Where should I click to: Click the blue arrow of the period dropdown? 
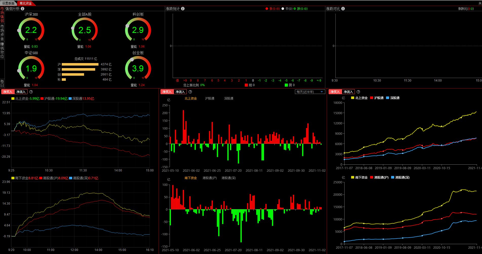click(x=322, y=92)
